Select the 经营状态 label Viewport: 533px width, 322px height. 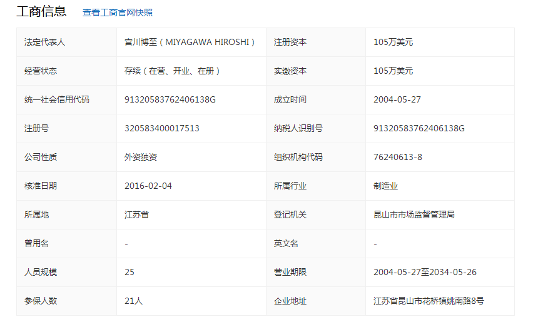click(x=41, y=71)
